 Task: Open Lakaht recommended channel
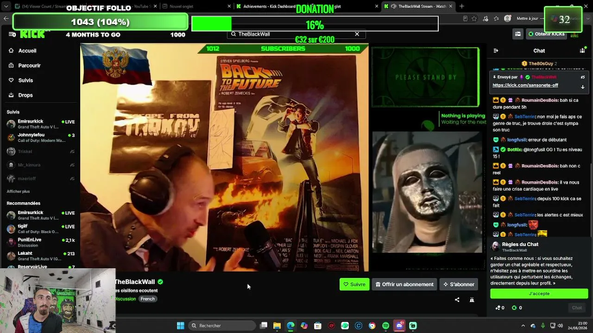[x=41, y=256]
